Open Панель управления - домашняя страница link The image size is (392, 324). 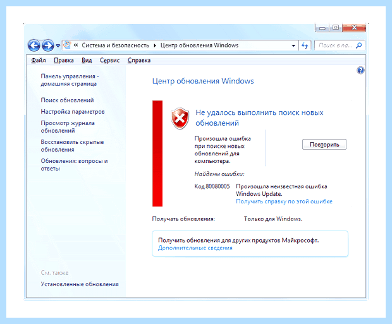click(70, 80)
